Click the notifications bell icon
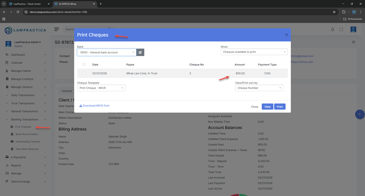The height and width of the screenshot is (196, 365). 332,30
